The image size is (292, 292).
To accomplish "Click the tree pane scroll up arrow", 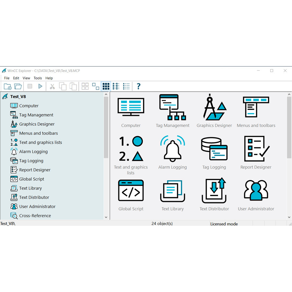I will [106, 94].
